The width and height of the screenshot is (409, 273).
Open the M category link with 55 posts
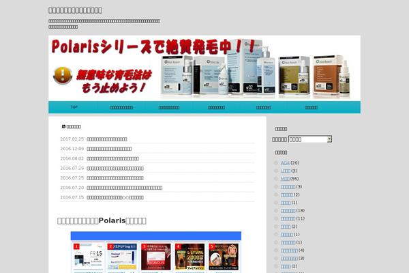[x=285, y=179]
